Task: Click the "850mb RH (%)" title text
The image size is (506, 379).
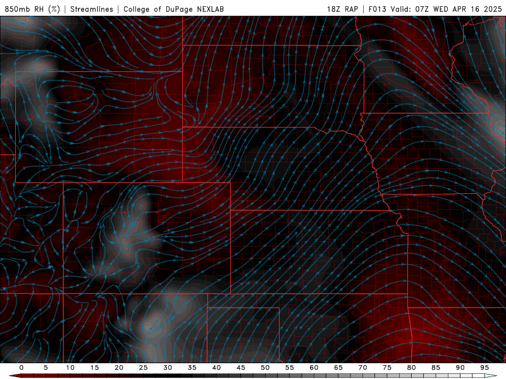Action: tap(32, 9)
